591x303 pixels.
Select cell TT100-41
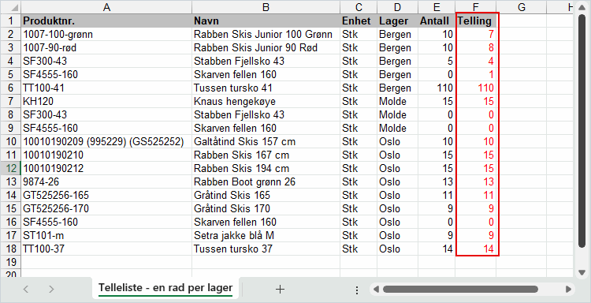106,88
